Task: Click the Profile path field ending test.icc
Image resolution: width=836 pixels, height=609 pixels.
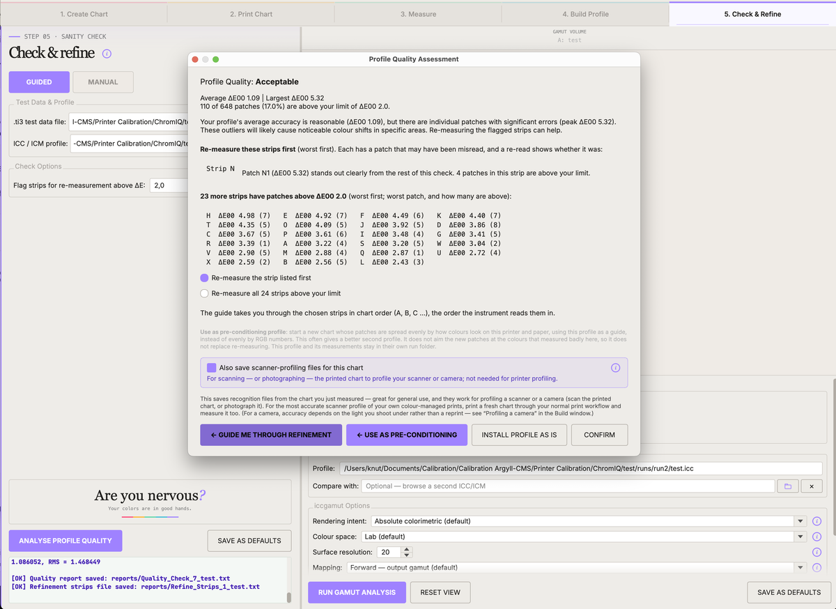Action: click(581, 468)
